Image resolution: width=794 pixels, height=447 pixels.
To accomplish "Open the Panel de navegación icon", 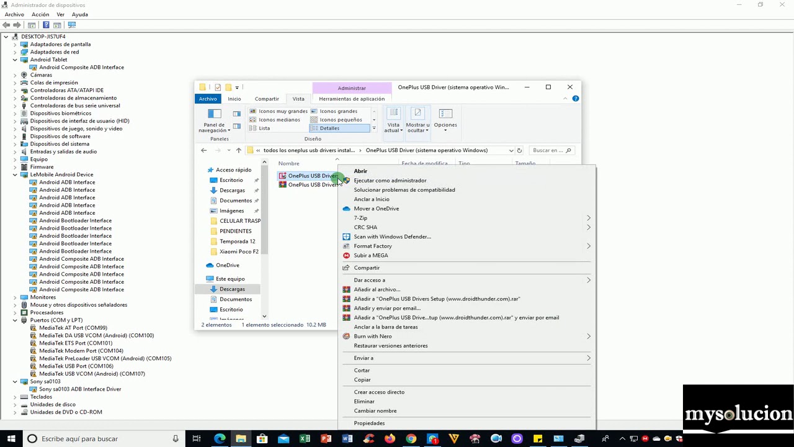I will point(214,114).
